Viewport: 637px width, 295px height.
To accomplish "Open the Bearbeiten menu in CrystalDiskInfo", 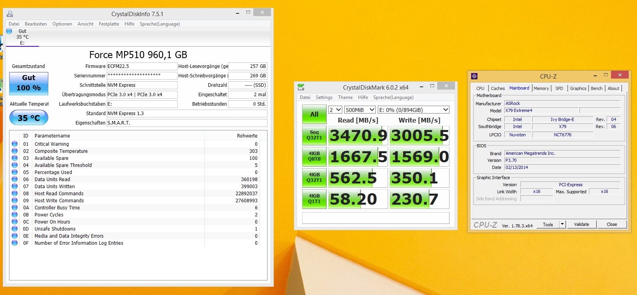I will coord(36,24).
